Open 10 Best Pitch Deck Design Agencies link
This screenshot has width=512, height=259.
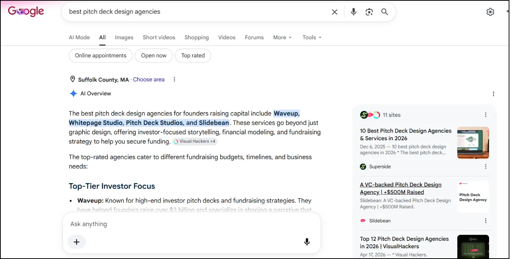(406, 135)
